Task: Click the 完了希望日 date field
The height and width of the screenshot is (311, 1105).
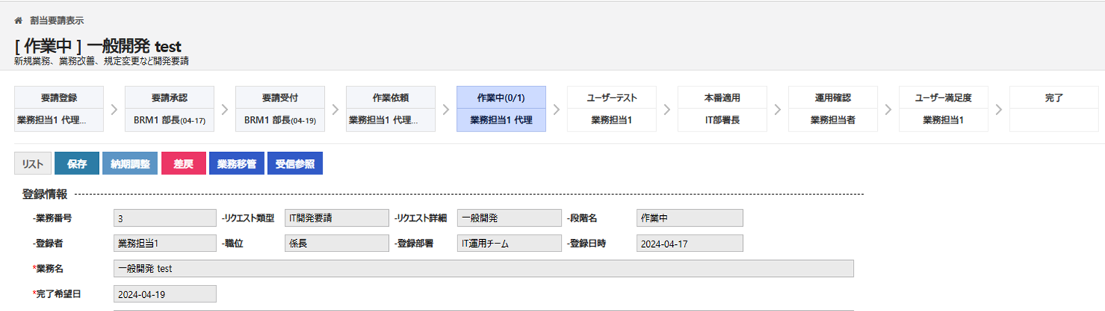Action: 165,294
